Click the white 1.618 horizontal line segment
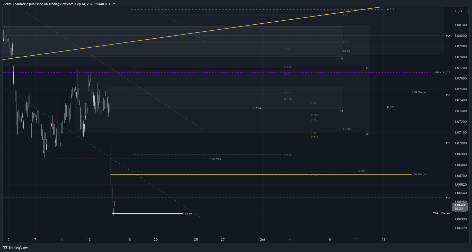 [x=148, y=213]
